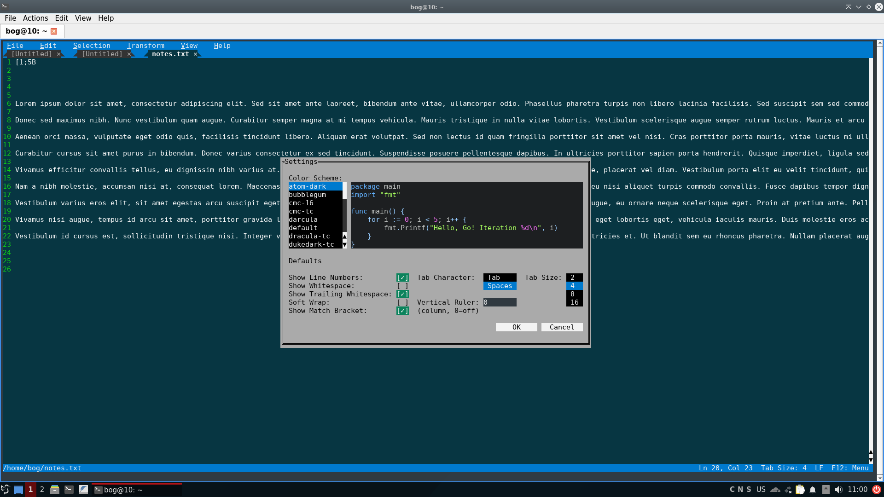
Task: Click the Vertical Ruler column field
Action: [x=500, y=302]
